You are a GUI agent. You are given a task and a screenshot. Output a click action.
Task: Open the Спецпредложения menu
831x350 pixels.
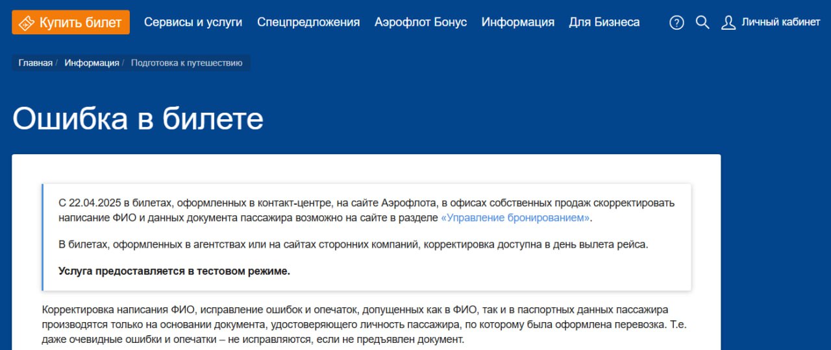pos(308,22)
